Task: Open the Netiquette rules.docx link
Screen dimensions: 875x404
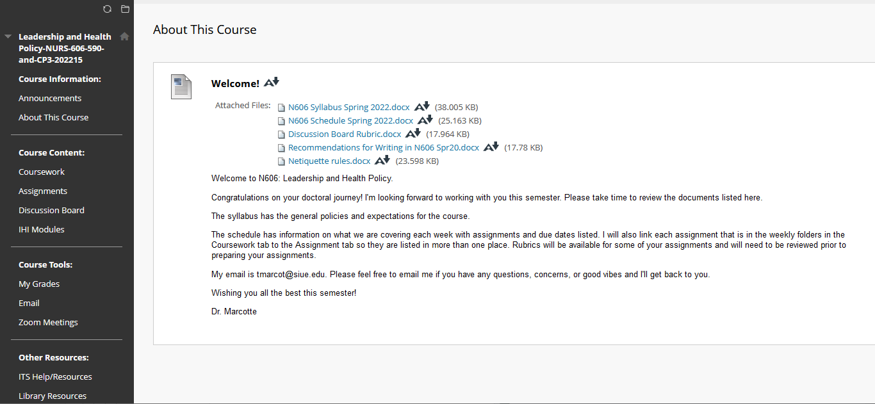Action: click(x=329, y=161)
